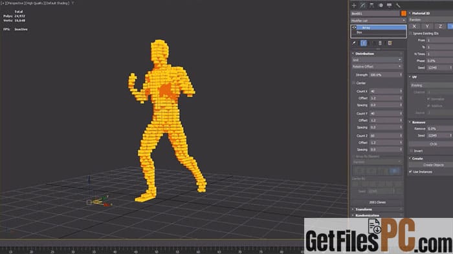
Task: Collapse the UV rollout
Action: pyautogui.click(x=414, y=77)
